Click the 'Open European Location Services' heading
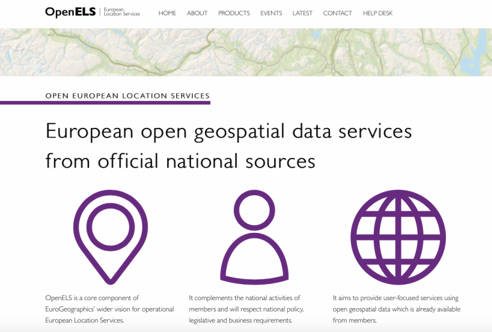 click(x=127, y=96)
